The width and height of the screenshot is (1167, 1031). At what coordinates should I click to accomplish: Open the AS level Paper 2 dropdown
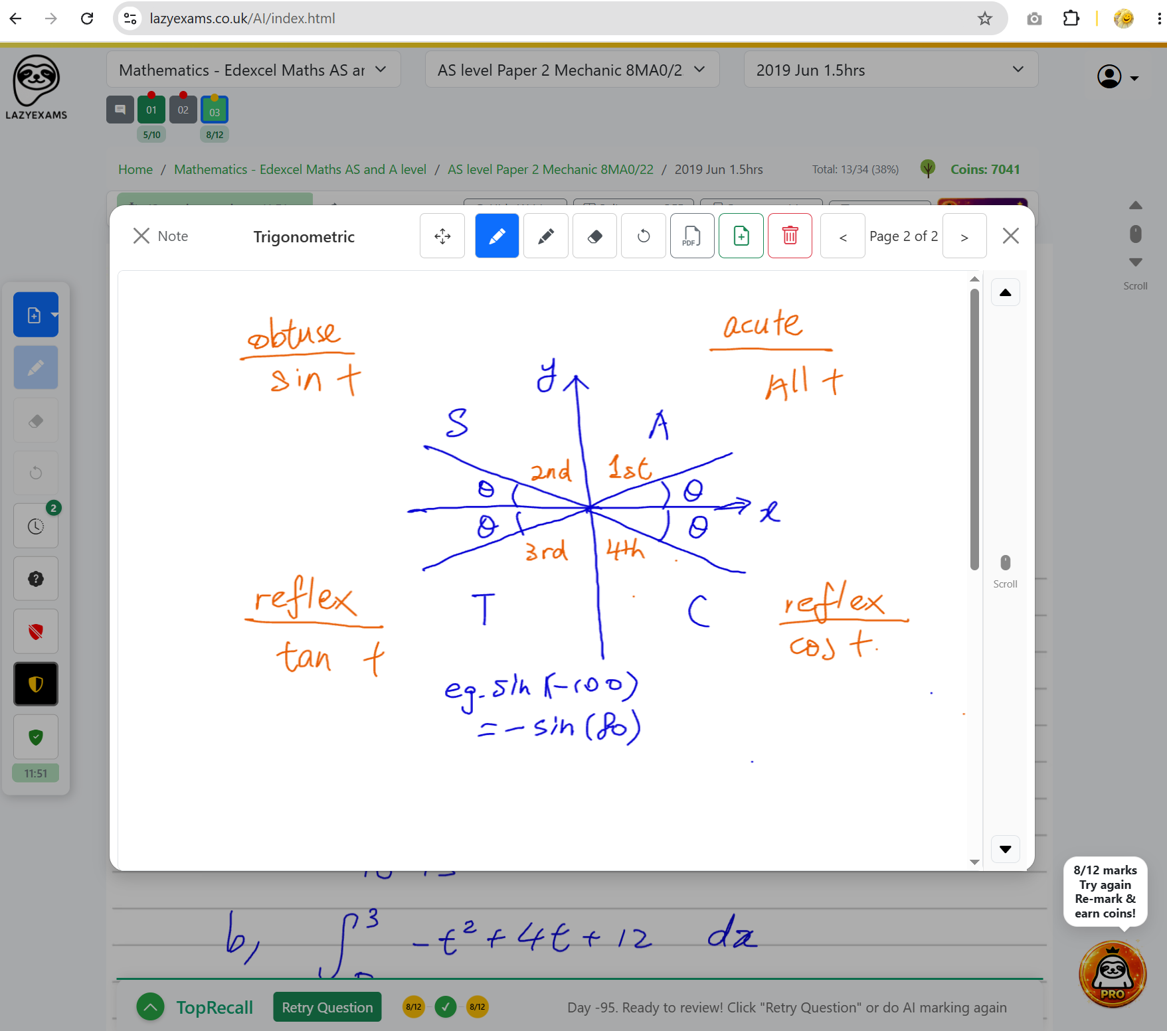[572, 70]
